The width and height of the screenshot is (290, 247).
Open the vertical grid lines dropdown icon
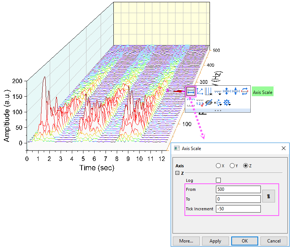(209, 91)
